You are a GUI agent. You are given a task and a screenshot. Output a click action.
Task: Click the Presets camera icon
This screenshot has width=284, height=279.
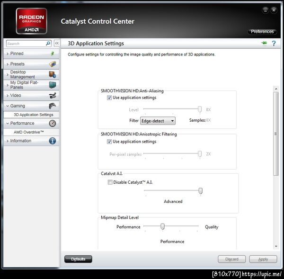(x=53, y=64)
